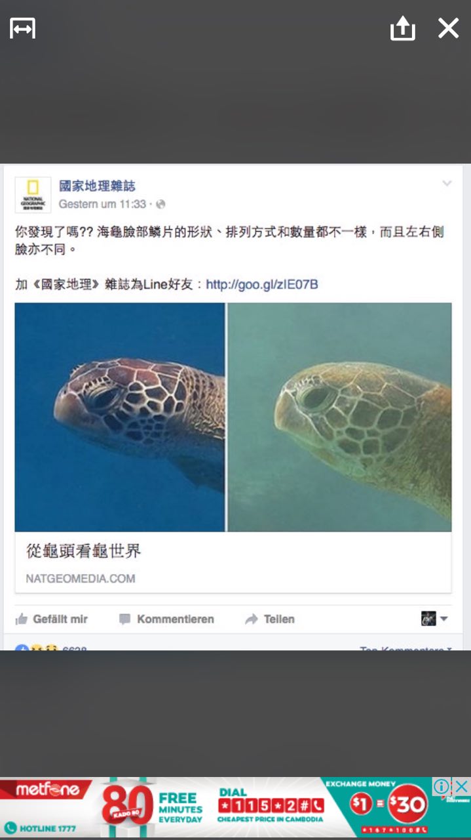
Task: Click the public globe privacy icon
Action: click(x=160, y=204)
